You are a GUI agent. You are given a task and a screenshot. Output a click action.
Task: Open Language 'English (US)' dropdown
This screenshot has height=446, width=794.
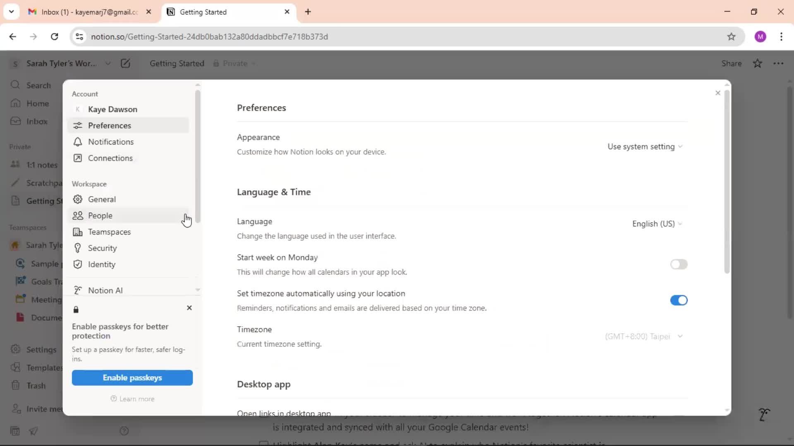pyautogui.click(x=657, y=223)
